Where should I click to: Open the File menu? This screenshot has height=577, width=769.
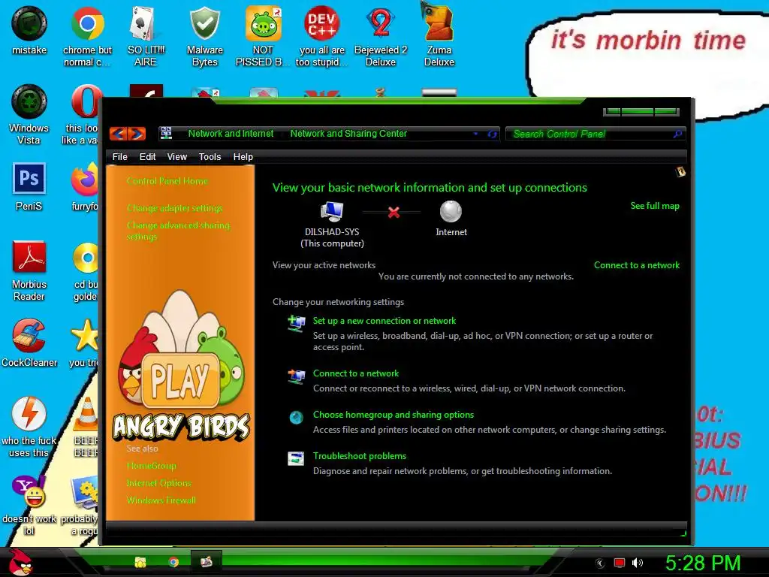click(119, 156)
